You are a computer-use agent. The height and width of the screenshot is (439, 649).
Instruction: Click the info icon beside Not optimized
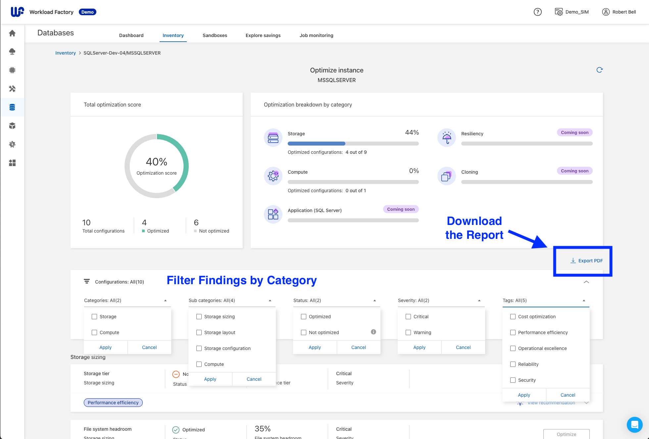point(374,332)
